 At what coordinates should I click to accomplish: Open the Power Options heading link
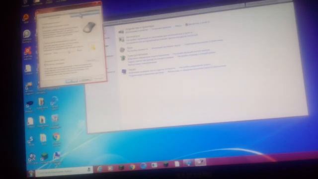point(138,55)
